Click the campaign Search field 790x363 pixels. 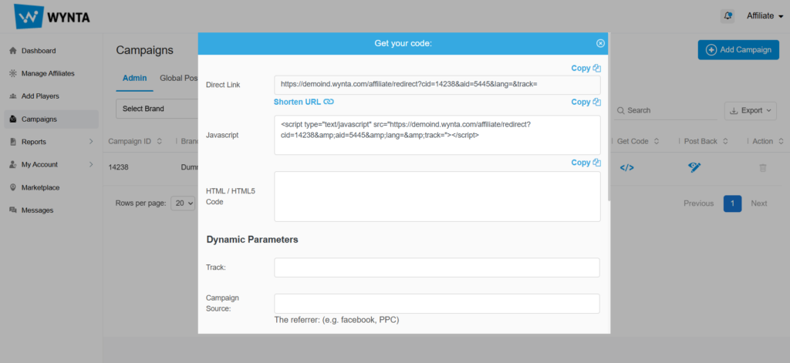coord(665,110)
